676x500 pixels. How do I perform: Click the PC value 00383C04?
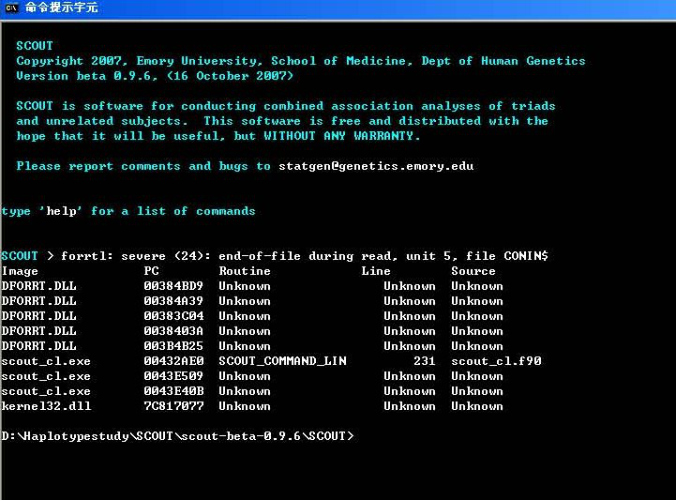click(173, 316)
